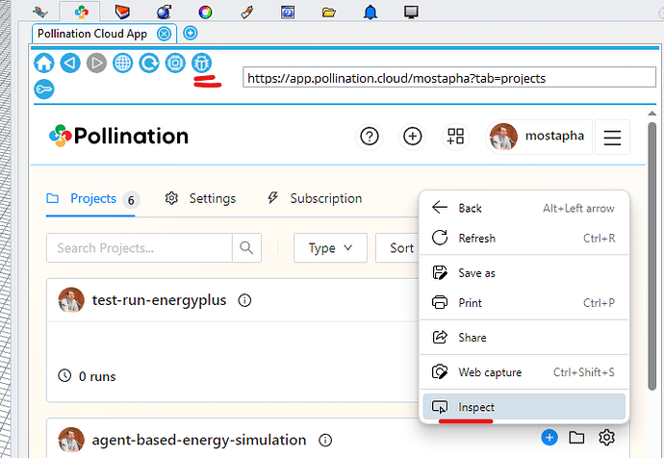This screenshot has height=458, width=664.
Task: Choose Inspect in context menu
Action: 524,407
